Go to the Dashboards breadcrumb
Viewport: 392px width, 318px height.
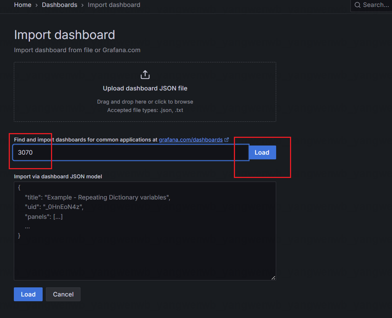click(59, 5)
